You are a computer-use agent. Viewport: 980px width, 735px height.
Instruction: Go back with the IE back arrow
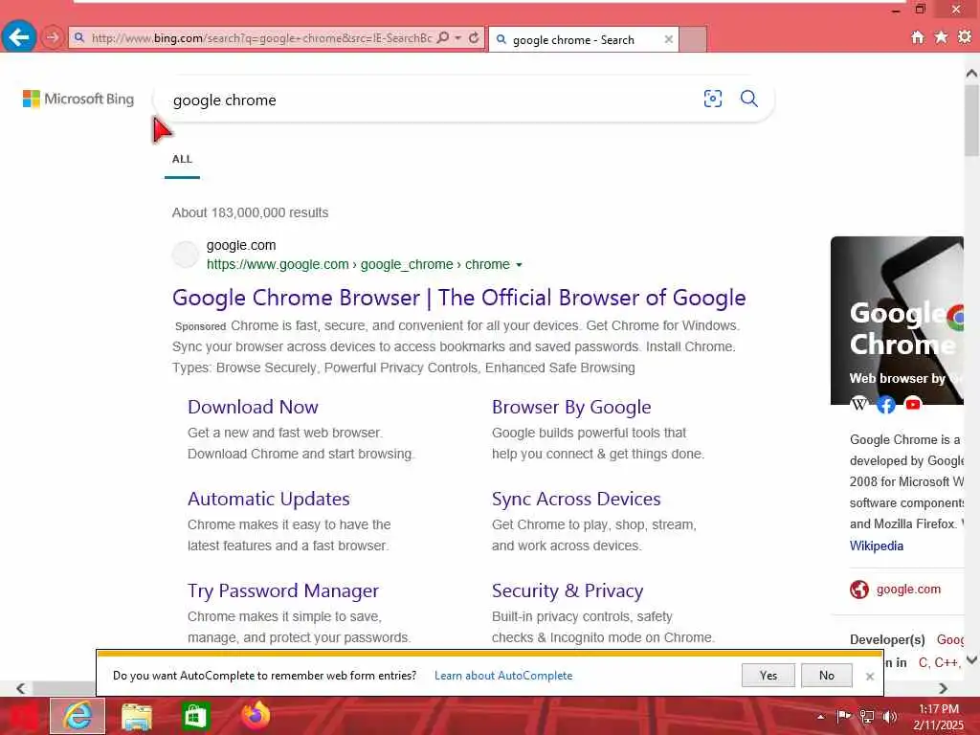pos(19,37)
